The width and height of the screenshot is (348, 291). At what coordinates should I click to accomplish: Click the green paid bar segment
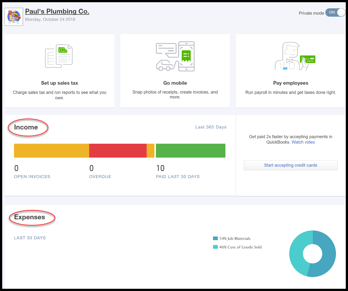191,151
